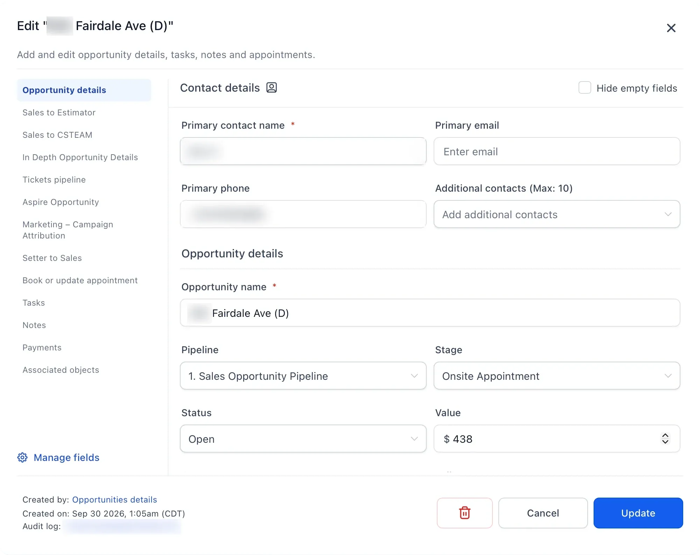Click the Opportunity name input field
Image resolution: width=700 pixels, height=555 pixels.
tap(430, 313)
